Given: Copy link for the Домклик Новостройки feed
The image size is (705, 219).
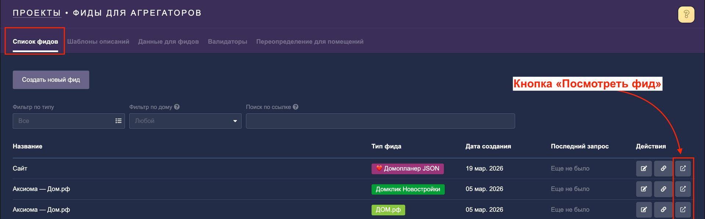Looking at the screenshot, I should tap(663, 189).
